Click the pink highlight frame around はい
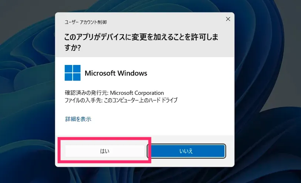 click(105, 138)
